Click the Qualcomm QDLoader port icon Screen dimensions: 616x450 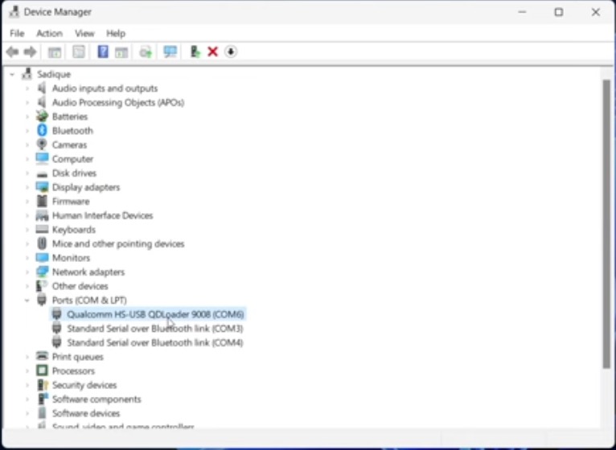pos(57,314)
